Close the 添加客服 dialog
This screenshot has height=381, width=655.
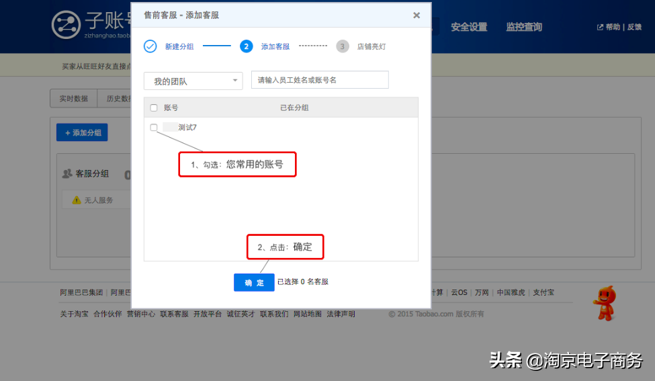coord(417,15)
